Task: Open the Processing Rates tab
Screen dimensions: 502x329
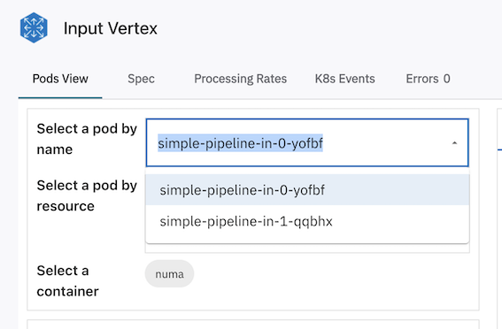Action: pos(241,79)
